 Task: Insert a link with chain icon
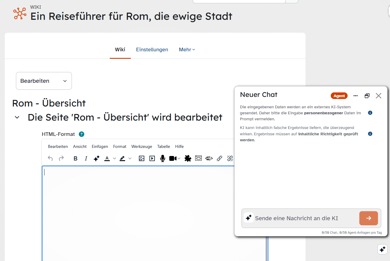point(220,158)
